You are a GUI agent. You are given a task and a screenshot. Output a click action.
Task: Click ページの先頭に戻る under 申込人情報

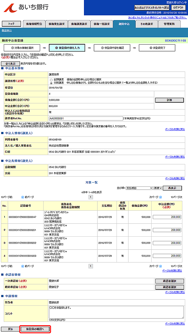175,157
